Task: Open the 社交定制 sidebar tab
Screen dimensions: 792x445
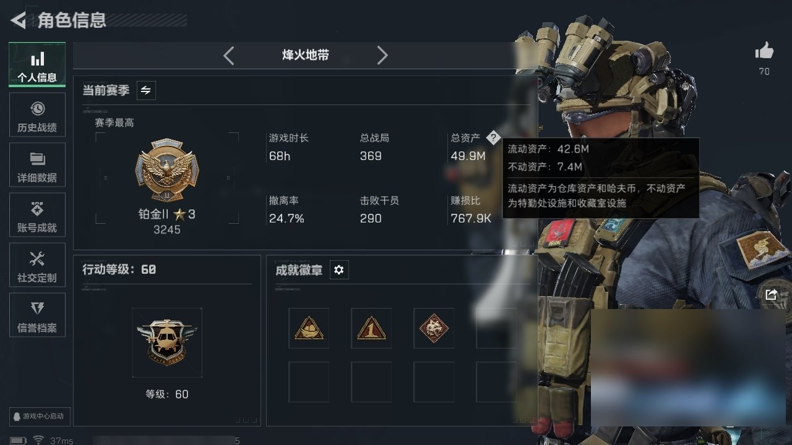Action: (37, 266)
